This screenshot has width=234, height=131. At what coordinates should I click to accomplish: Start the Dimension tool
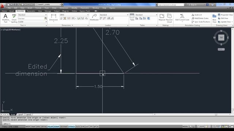tap(53, 17)
